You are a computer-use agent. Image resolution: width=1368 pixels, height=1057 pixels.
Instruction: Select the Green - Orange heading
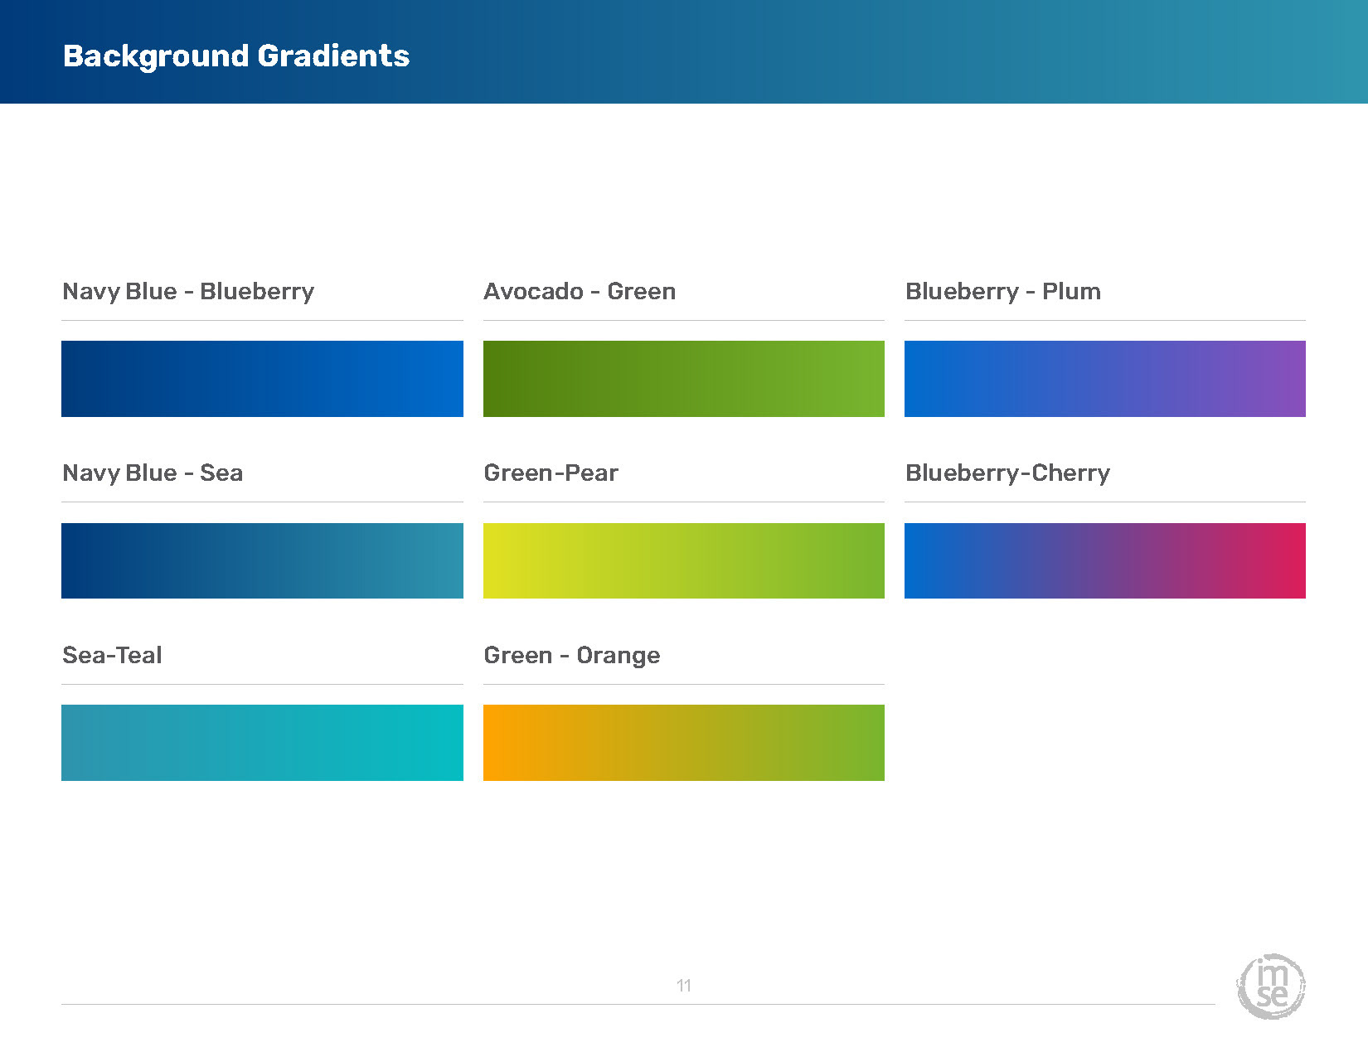click(572, 656)
